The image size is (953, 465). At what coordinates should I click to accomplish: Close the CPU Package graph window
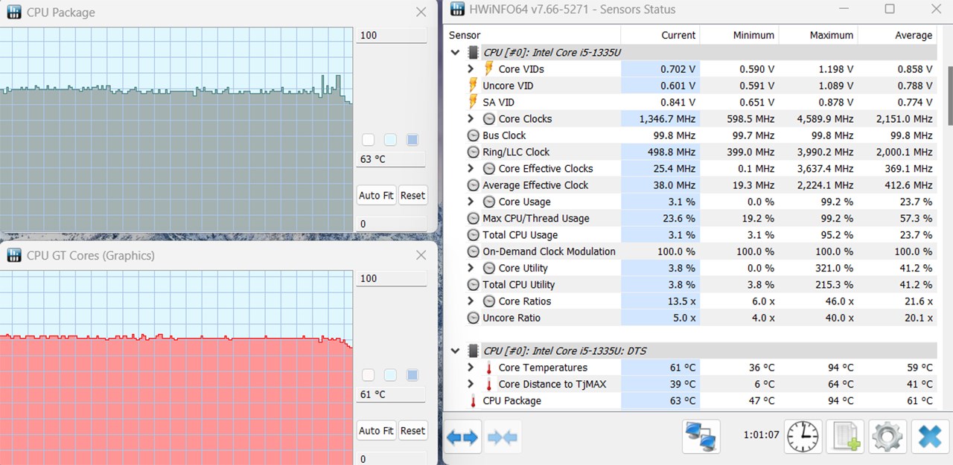421,12
